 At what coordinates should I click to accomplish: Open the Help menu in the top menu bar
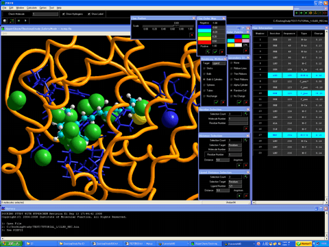click(x=59, y=8)
